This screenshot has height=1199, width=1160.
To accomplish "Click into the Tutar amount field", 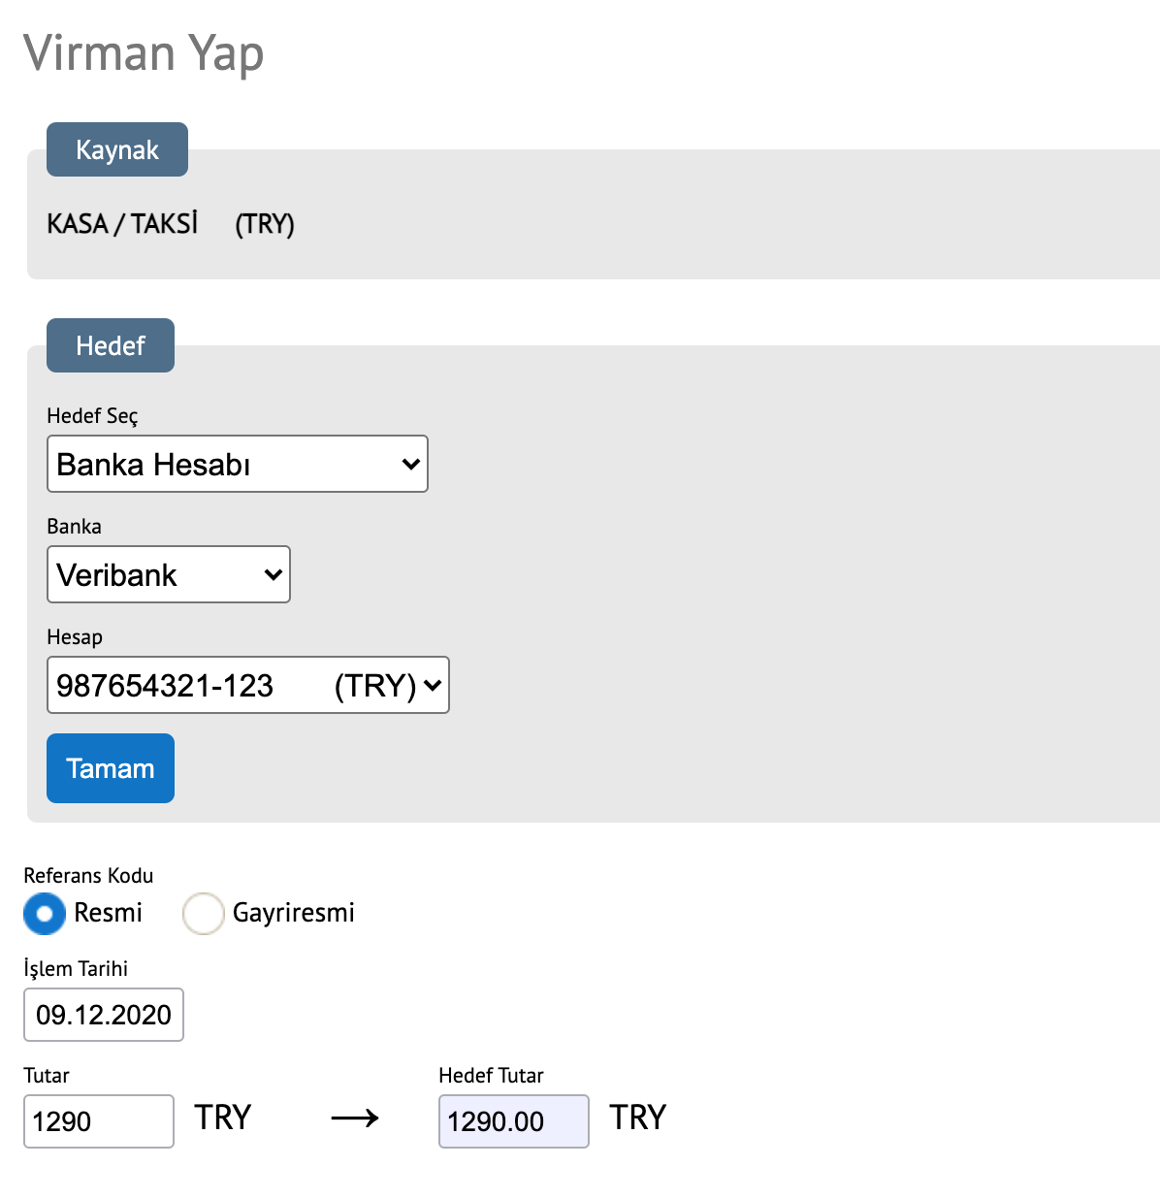I will pos(99,1121).
